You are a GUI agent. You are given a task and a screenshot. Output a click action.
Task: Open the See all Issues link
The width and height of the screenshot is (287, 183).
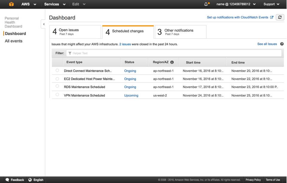click(267, 44)
